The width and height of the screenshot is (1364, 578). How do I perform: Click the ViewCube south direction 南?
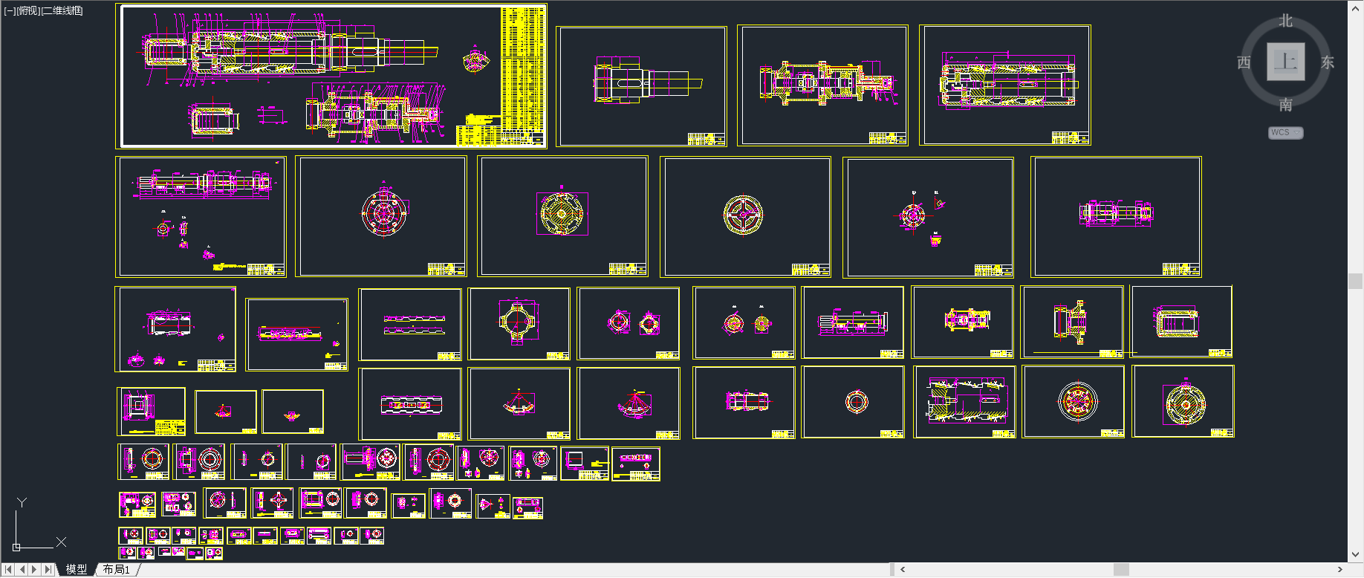coord(1286,105)
